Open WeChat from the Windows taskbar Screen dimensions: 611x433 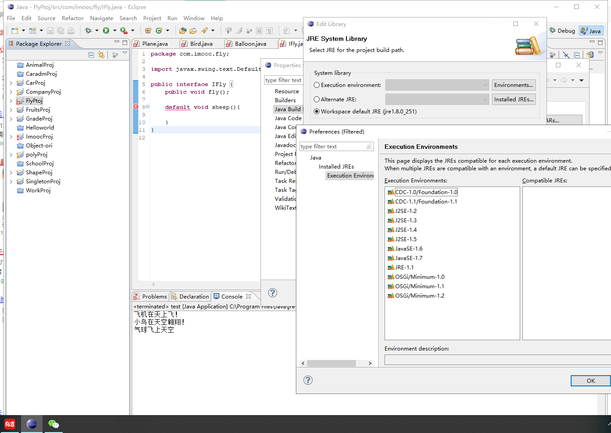53,424
